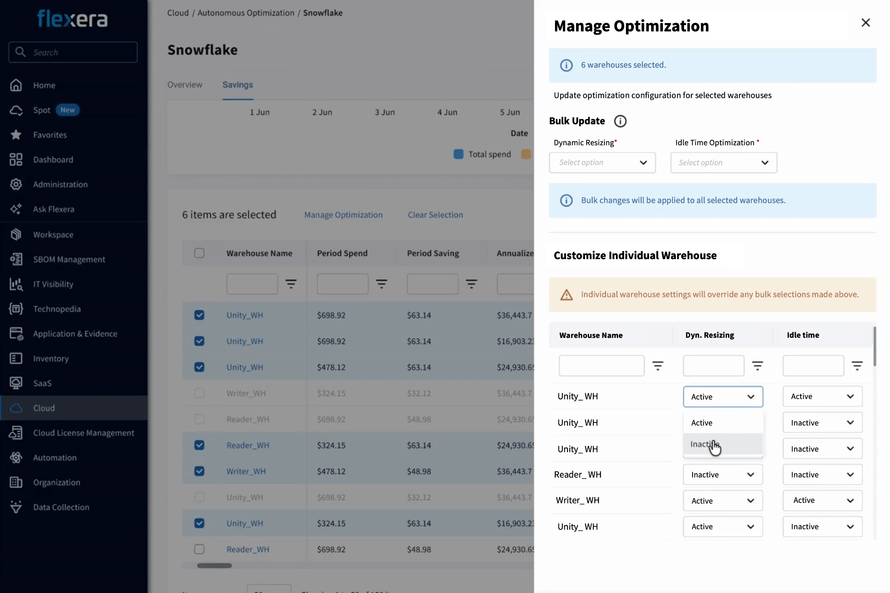Check the Writer_WH $324.15 row checkbox

[199, 393]
